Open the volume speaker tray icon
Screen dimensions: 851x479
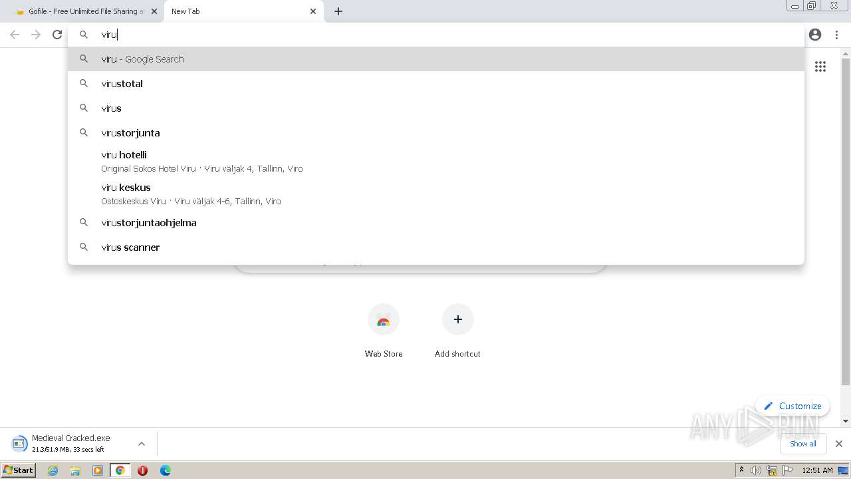(756, 470)
